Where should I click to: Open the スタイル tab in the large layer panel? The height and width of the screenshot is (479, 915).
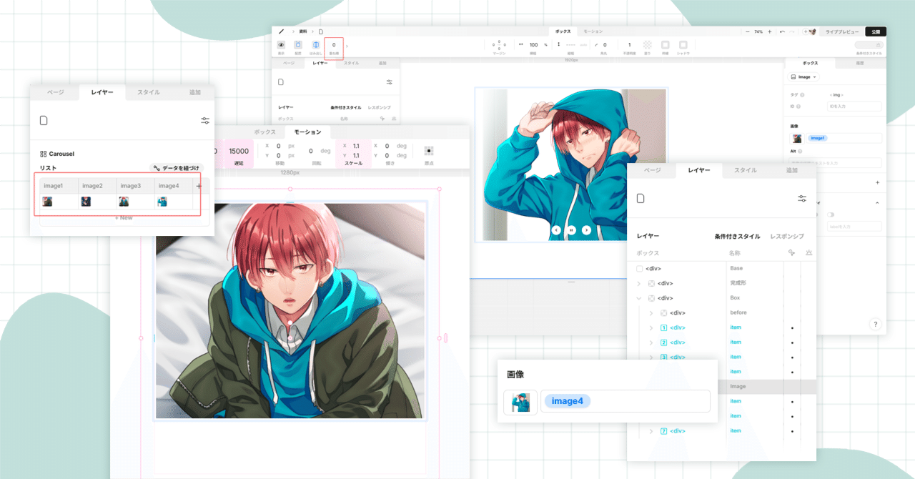(746, 170)
